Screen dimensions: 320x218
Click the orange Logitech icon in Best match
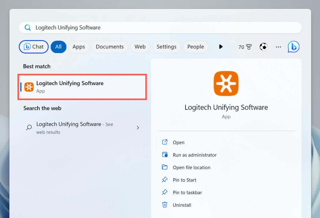pos(29,87)
